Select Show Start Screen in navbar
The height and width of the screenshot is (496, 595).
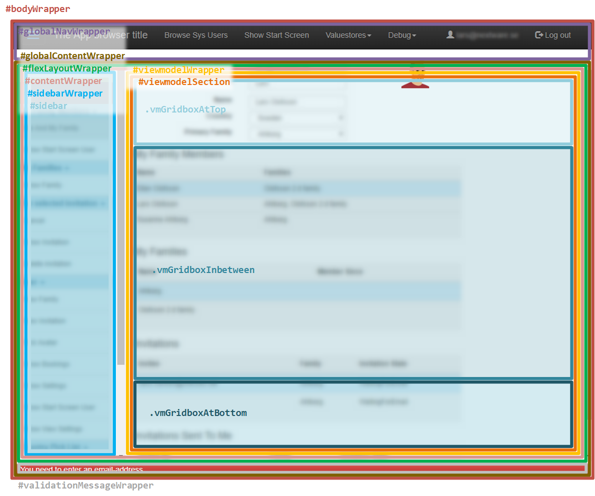(x=276, y=35)
